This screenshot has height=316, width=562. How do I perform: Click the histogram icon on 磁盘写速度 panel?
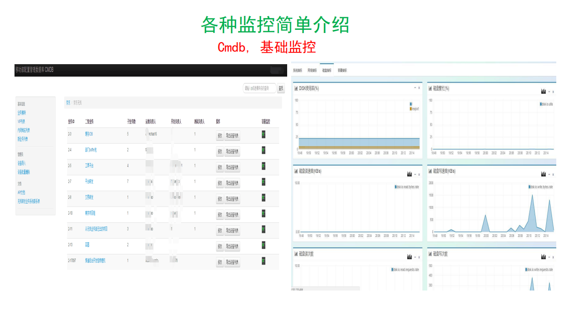point(544,173)
